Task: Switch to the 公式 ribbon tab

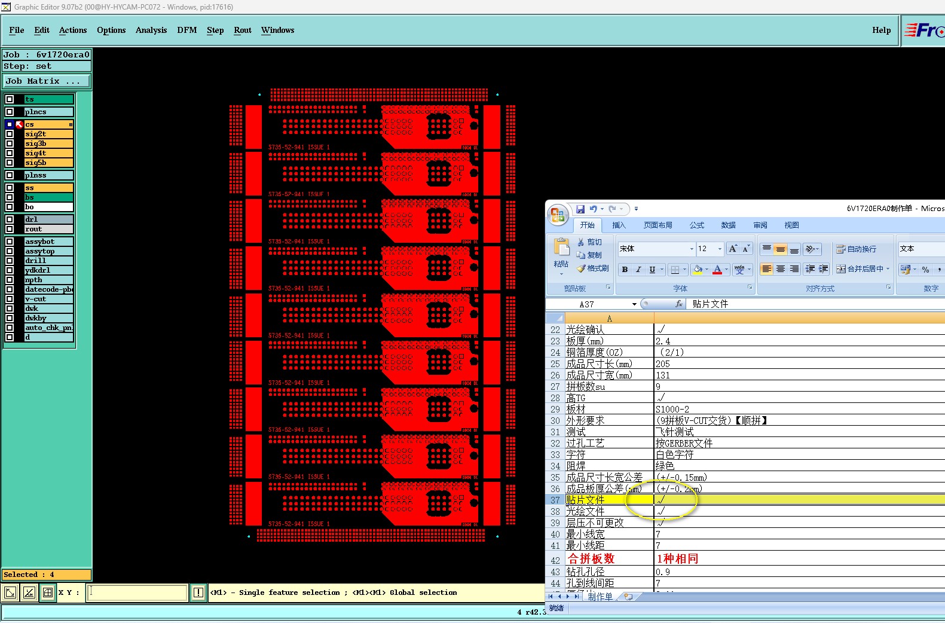Action: 697,225
